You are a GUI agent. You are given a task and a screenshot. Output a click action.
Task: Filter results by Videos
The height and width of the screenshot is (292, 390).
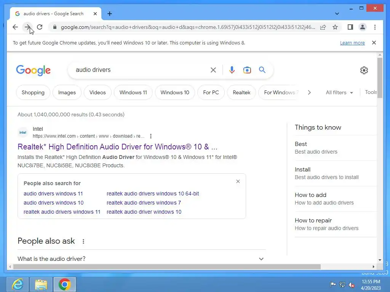(97, 92)
